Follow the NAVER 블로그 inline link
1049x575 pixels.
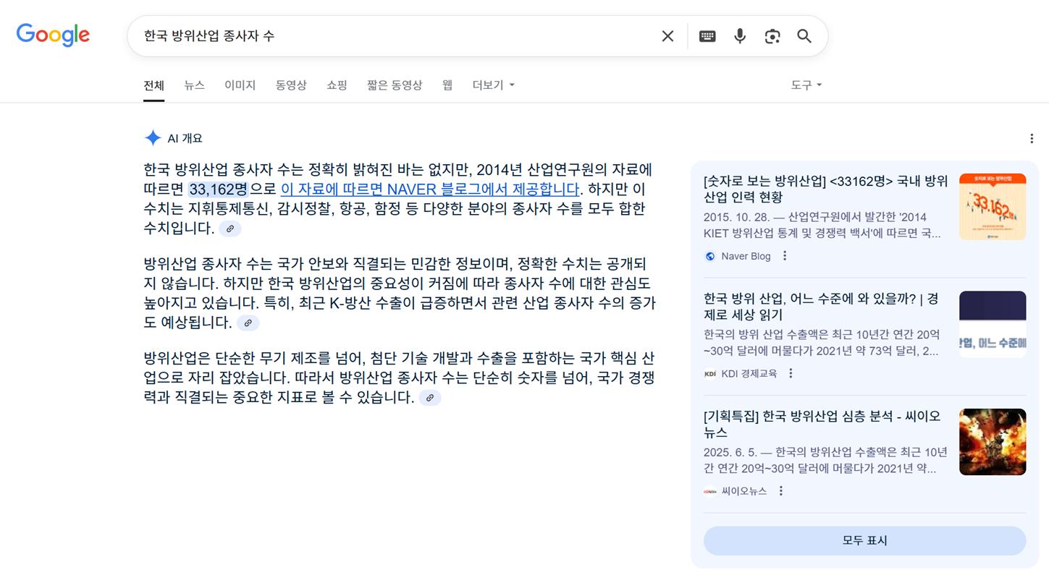click(x=430, y=189)
